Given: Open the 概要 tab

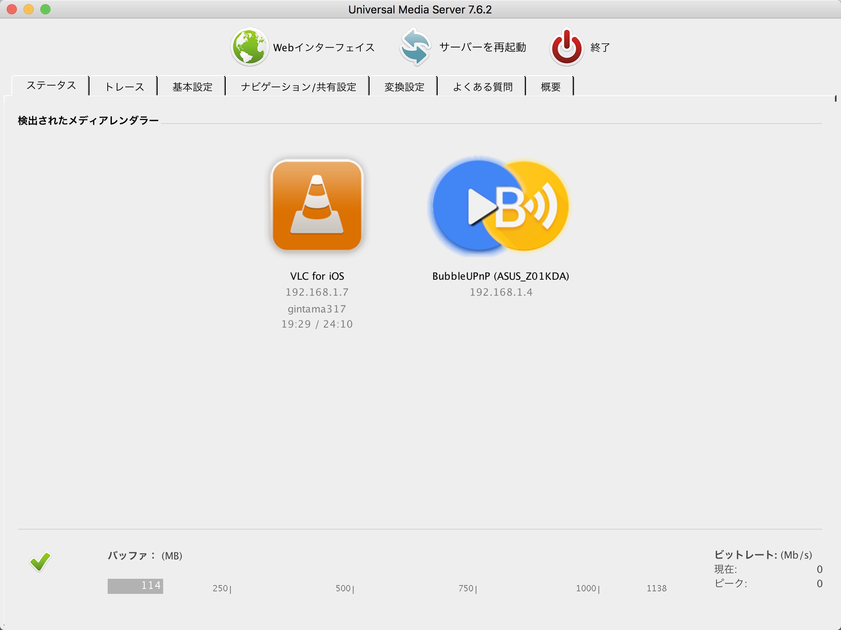Looking at the screenshot, I should pyautogui.click(x=550, y=87).
